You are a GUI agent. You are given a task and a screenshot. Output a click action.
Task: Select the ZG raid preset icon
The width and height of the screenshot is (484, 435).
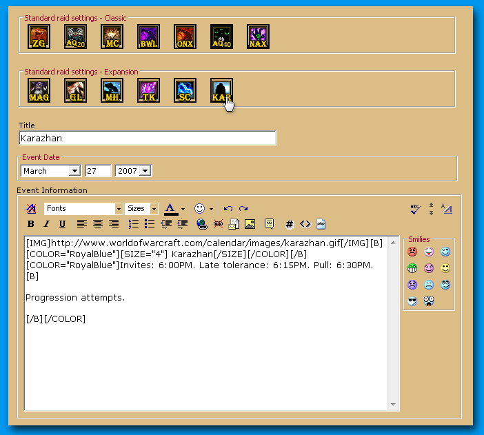coord(39,37)
